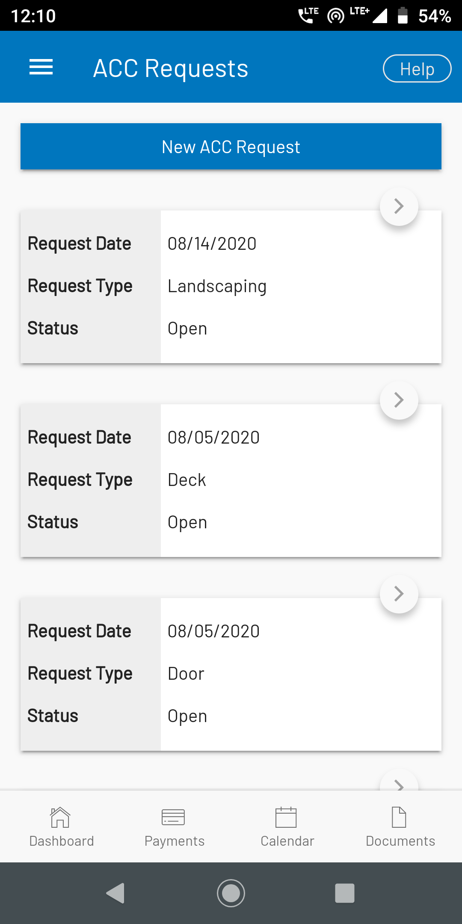Screen dimensions: 462x924
Task: Select the Door request card
Action: point(231,674)
